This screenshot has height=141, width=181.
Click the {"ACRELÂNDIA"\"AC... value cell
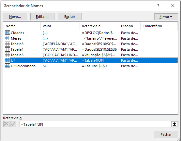point(60,44)
